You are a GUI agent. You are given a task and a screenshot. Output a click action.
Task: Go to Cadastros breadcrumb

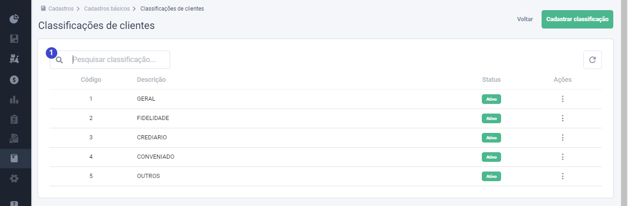pyautogui.click(x=61, y=8)
